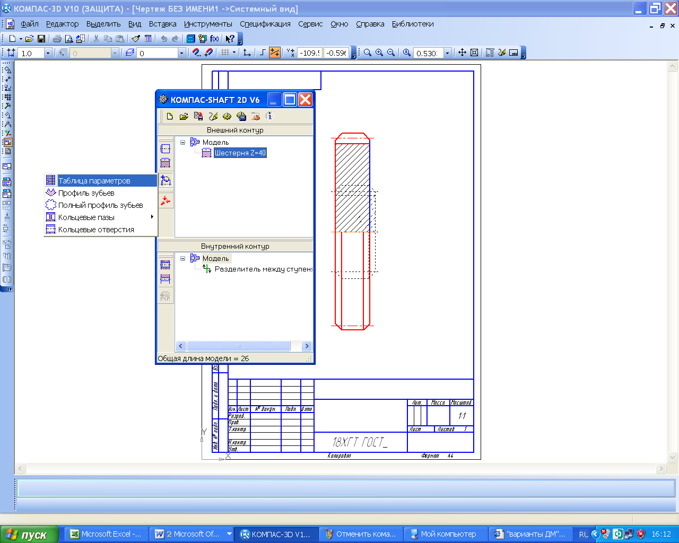Click the zoom window magnifier icon

point(368,52)
